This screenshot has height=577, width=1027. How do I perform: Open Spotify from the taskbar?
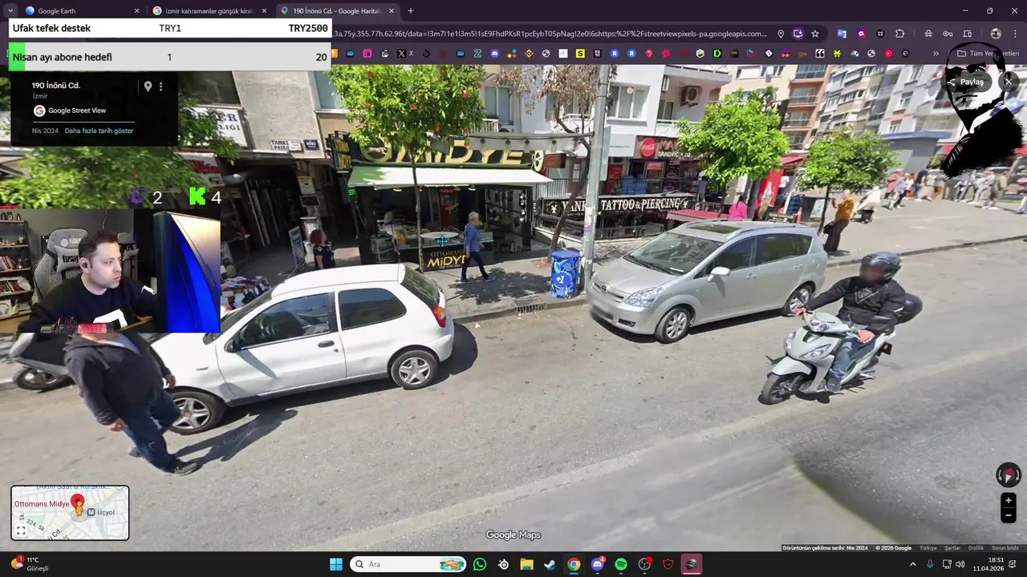[621, 564]
